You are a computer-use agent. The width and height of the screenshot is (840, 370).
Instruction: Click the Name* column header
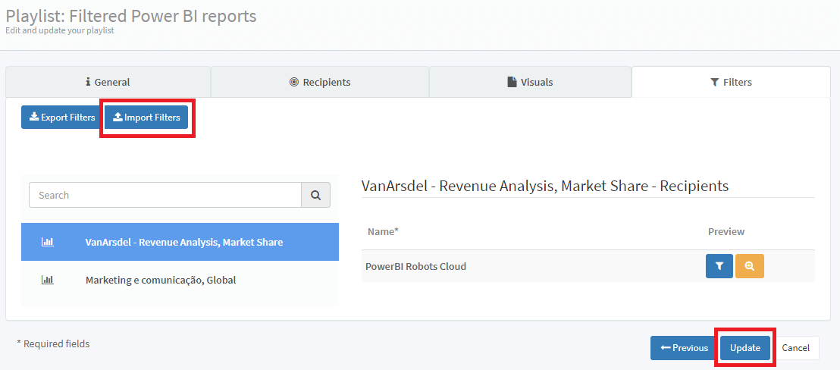click(x=383, y=231)
